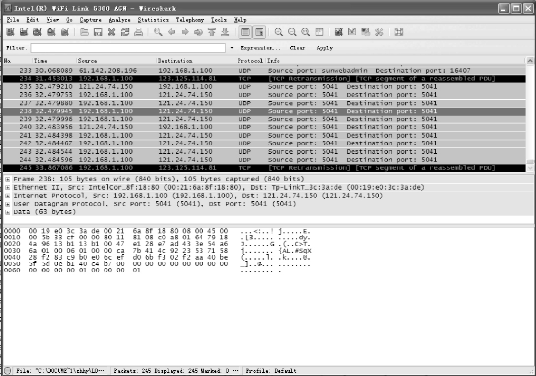Sort packets by Info column header
Image resolution: width=536 pixels, height=376 pixels.
pyautogui.click(x=395, y=61)
